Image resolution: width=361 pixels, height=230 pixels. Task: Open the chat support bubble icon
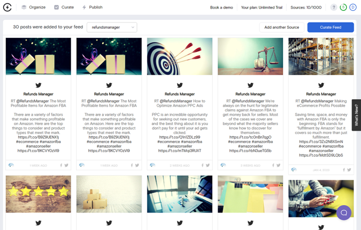click(x=344, y=213)
